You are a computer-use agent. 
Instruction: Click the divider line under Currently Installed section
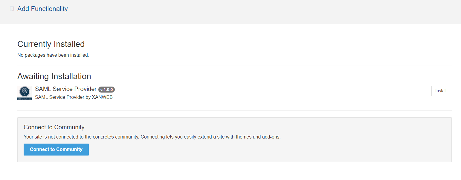(x=234, y=65)
